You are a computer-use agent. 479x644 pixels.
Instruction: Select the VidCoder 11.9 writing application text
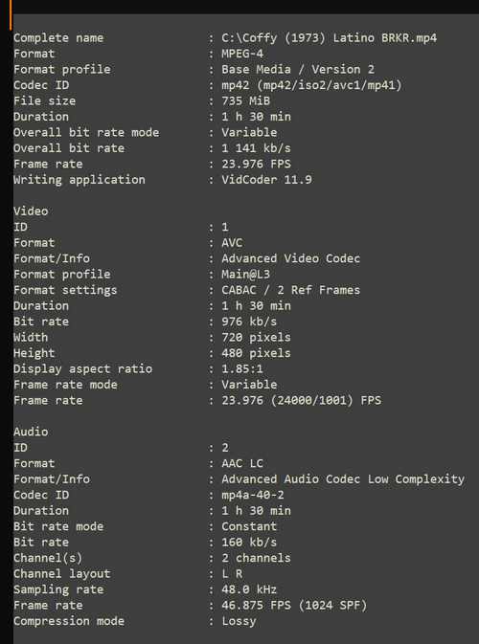(266, 180)
